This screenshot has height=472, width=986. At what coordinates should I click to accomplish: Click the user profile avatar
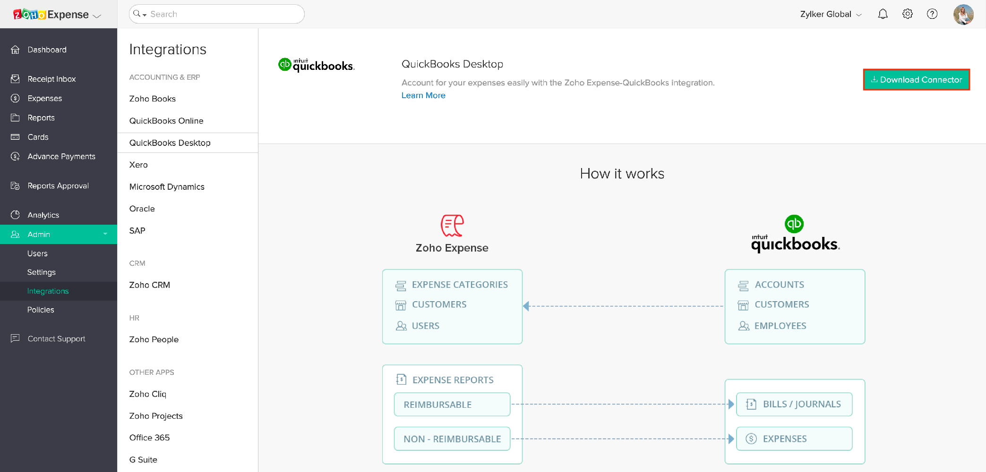(963, 14)
